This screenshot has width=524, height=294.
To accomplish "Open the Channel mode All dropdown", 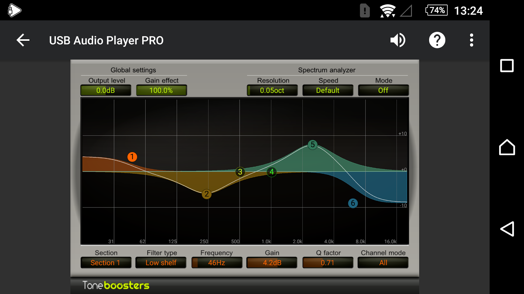I will point(383,263).
